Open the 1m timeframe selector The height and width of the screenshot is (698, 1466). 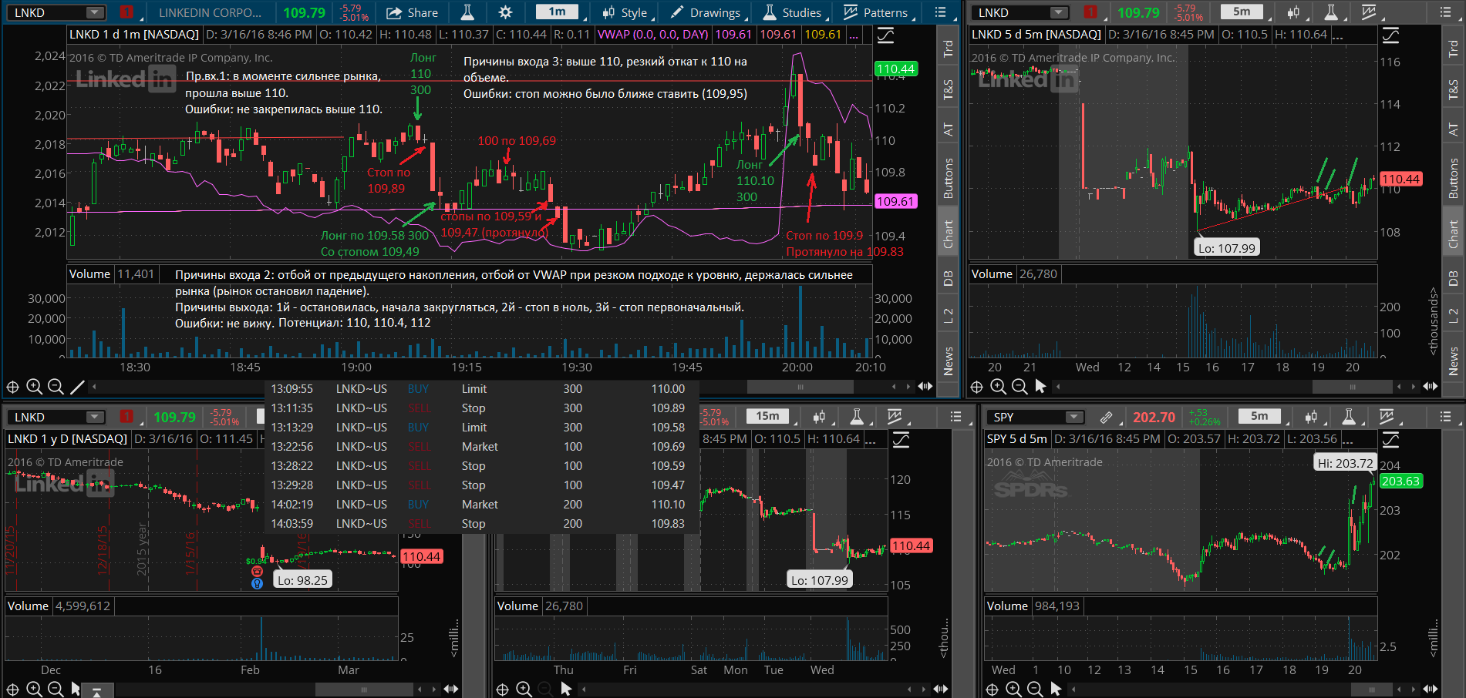tap(558, 12)
